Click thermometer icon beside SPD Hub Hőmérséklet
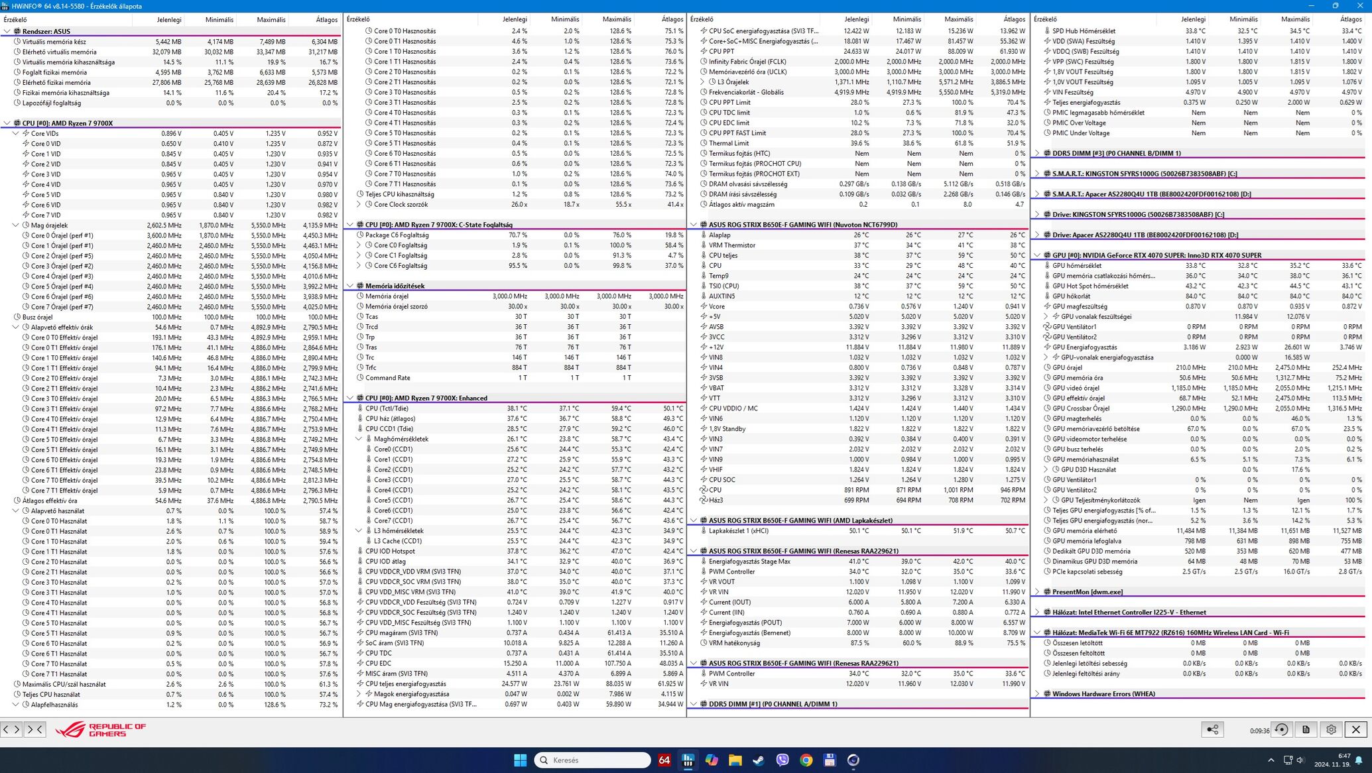 (x=1047, y=30)
